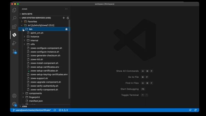Open Source Control view with 12 badge
Screen dimensions: 206x116
(14, 52)
